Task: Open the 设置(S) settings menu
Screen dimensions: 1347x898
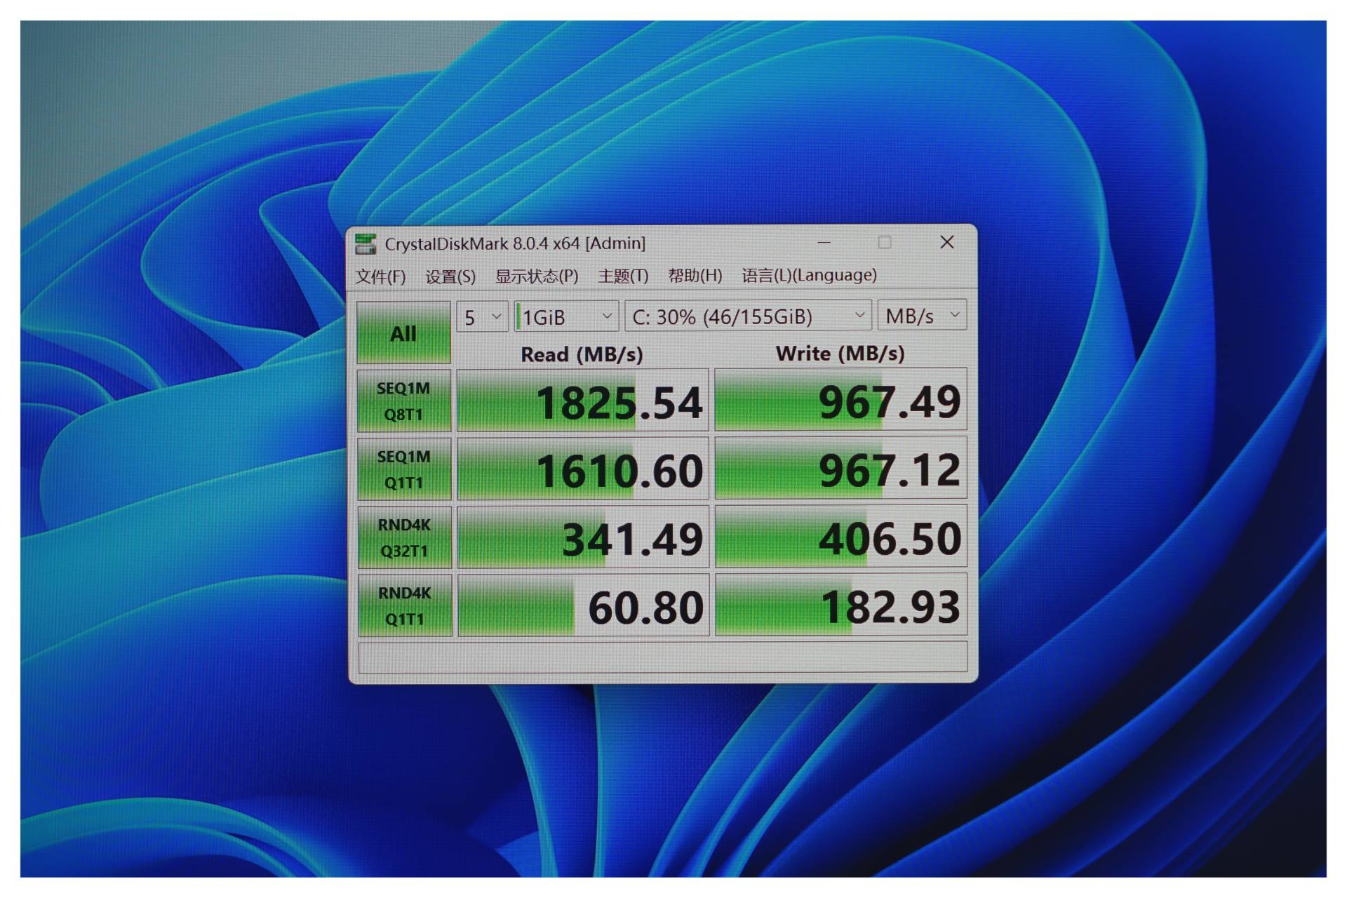Action: 450,276
